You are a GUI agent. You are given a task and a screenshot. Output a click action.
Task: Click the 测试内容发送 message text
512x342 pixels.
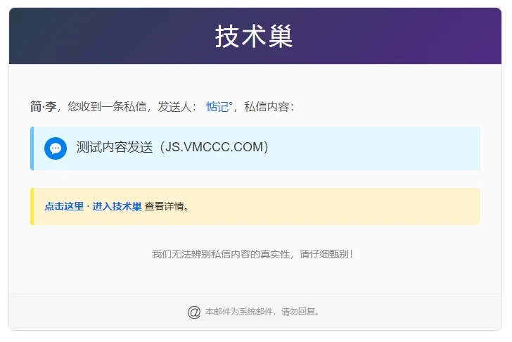click(x=115, y=148)
